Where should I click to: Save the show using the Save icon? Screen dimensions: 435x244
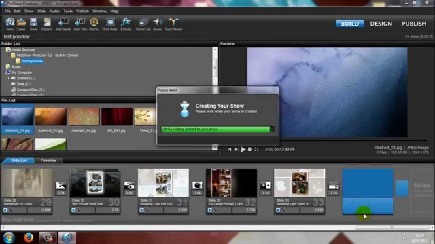click(33, 24)
